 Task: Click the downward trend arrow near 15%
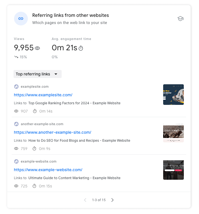[16, 57]
